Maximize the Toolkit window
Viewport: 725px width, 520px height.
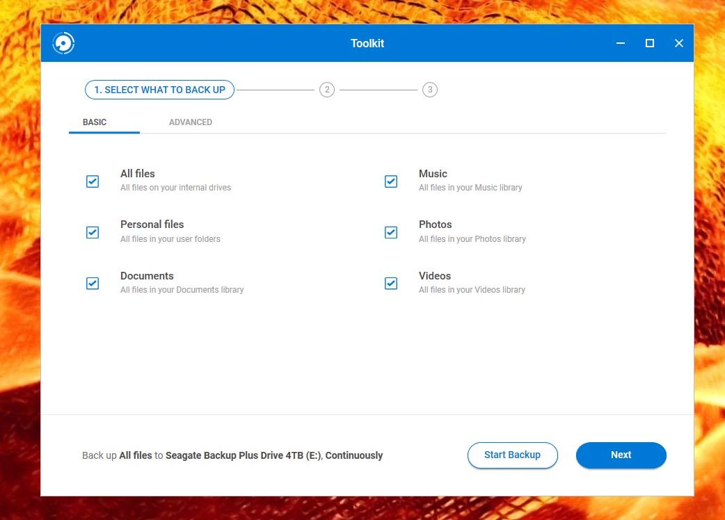pos(650,43)
